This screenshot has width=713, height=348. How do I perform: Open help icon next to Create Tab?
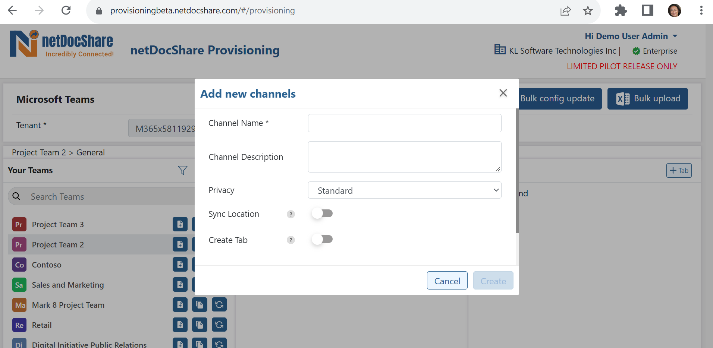point(291,240)
